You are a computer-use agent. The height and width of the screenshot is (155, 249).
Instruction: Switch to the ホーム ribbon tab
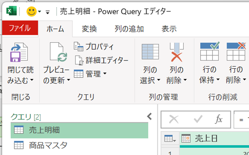tap(55, 29)
